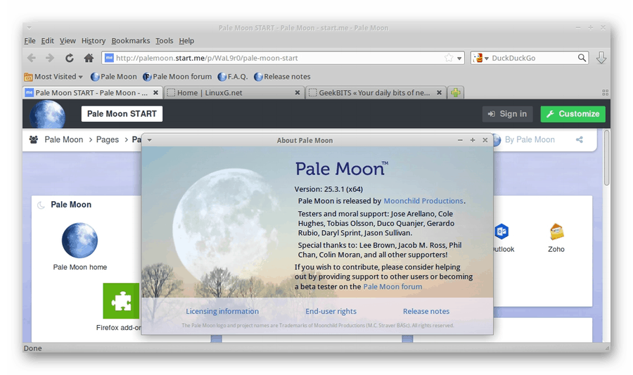Open the Bookmarks menu
633x375 pixels.
[130, 41]
